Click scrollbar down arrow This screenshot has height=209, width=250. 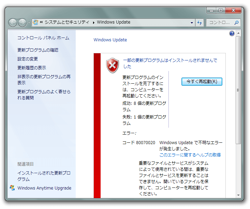point(238,195)
